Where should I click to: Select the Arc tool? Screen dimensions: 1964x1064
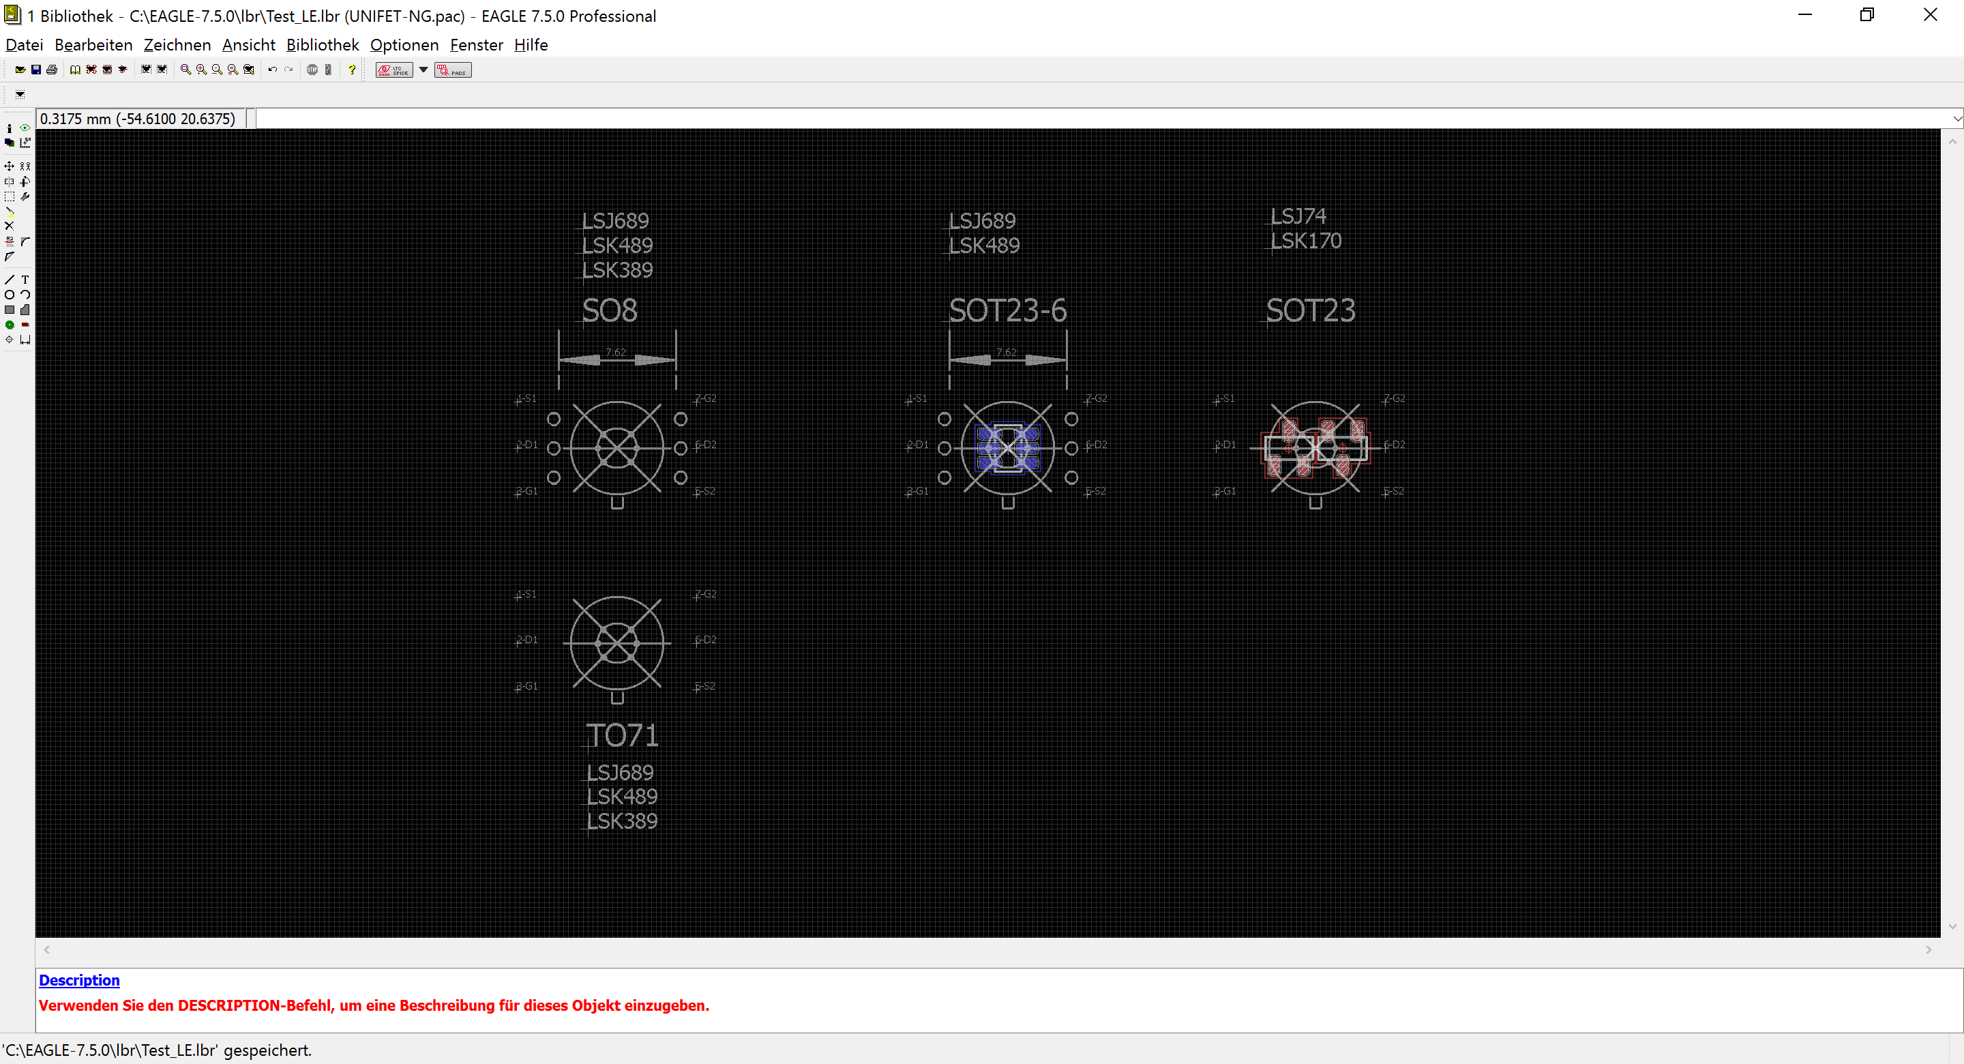pos(25,295)
